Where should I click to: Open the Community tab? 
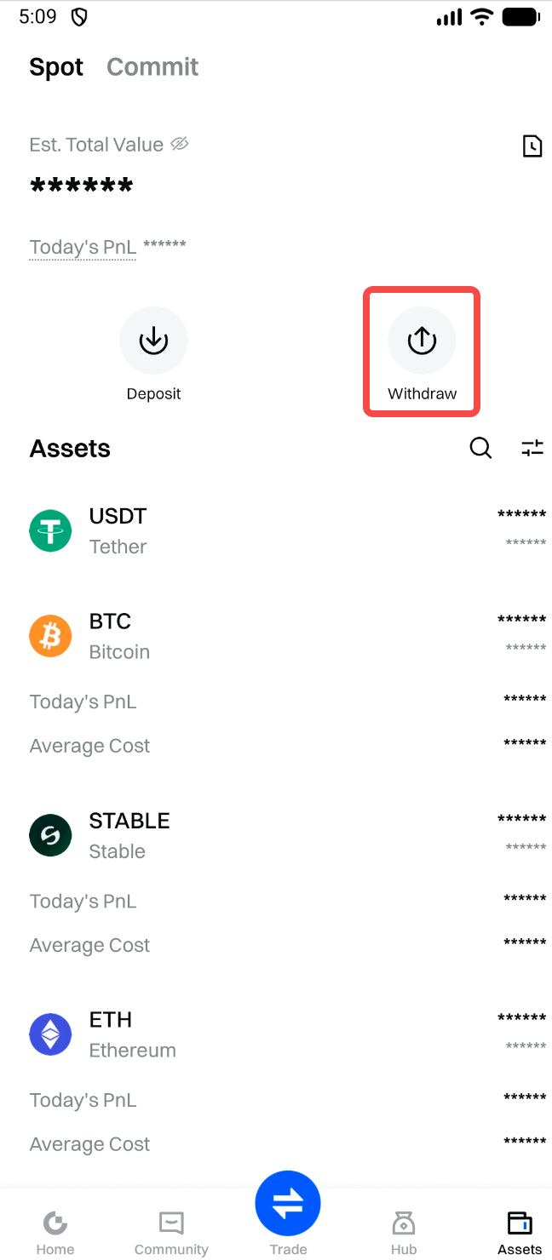click(171, 1233)
